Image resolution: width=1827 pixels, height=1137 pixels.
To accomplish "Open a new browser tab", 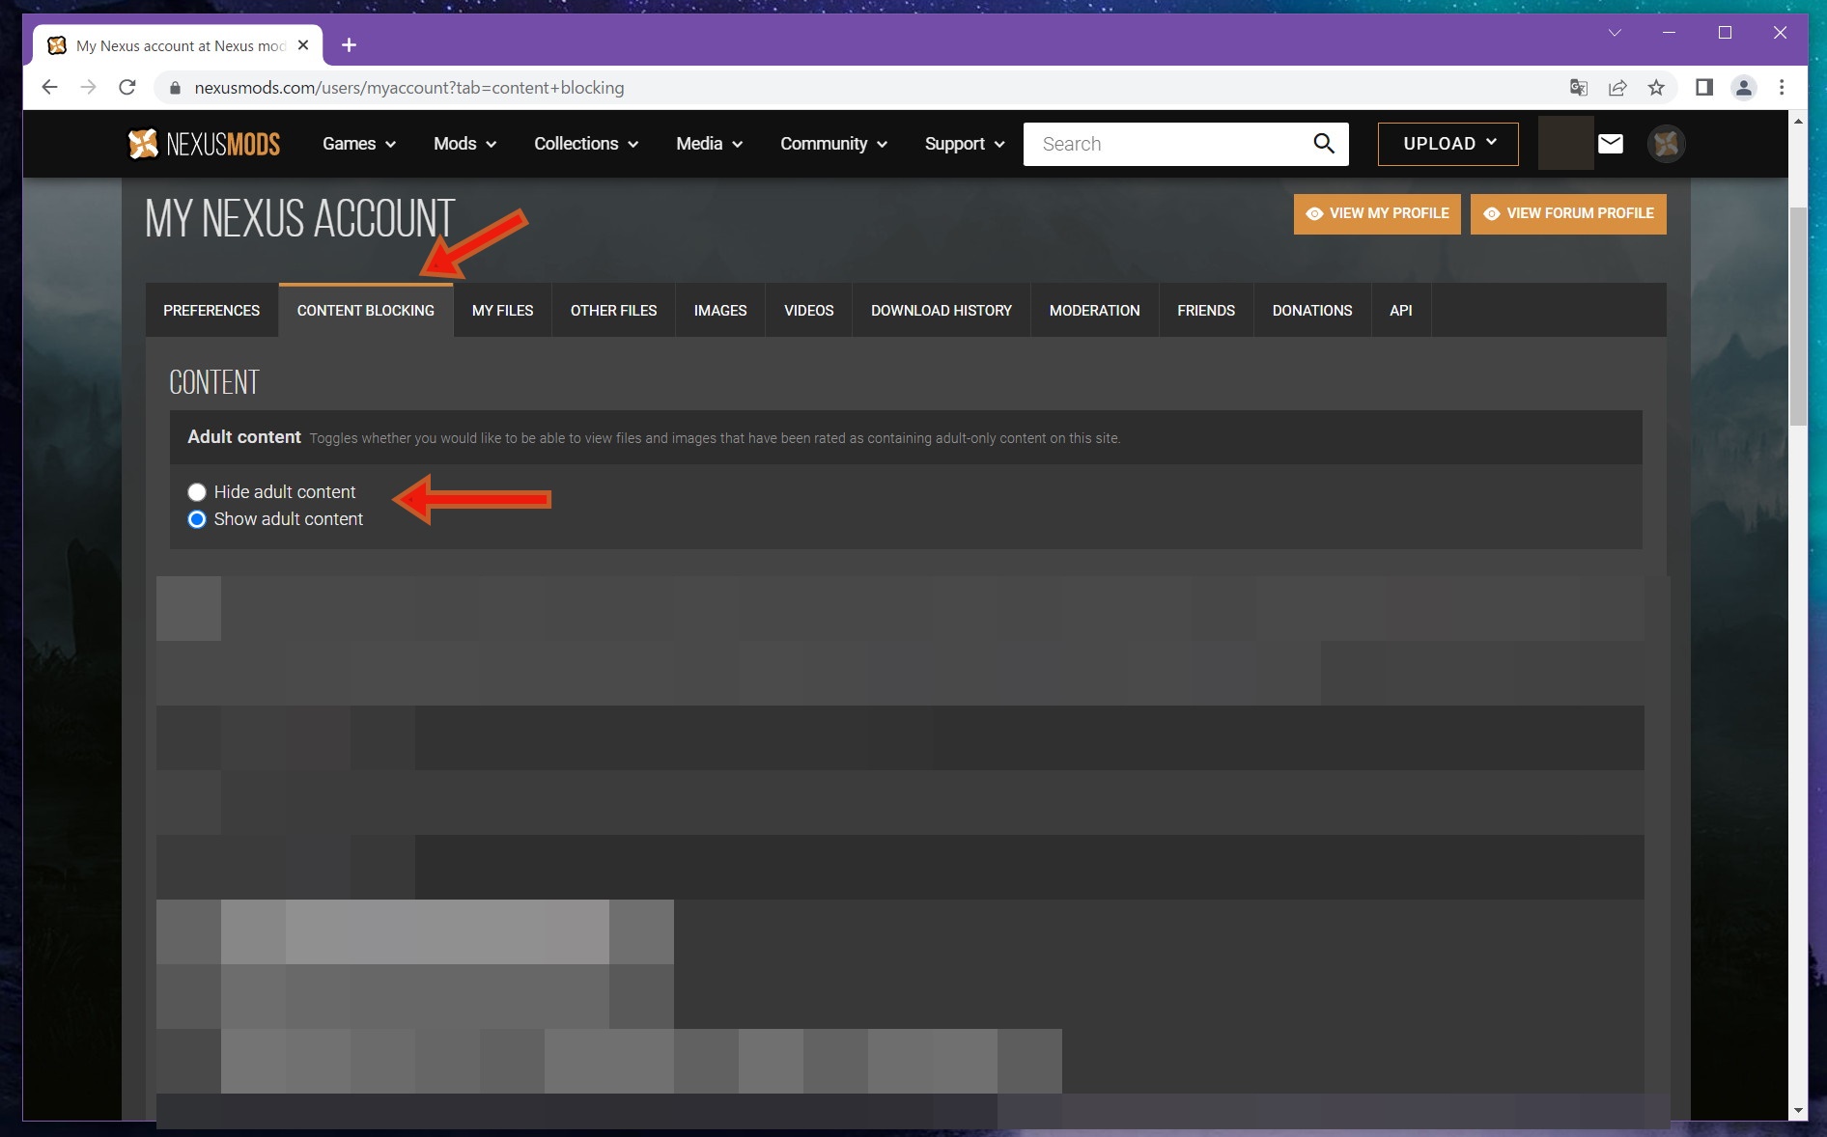I will pyautogui.click(x=349, y=44).
